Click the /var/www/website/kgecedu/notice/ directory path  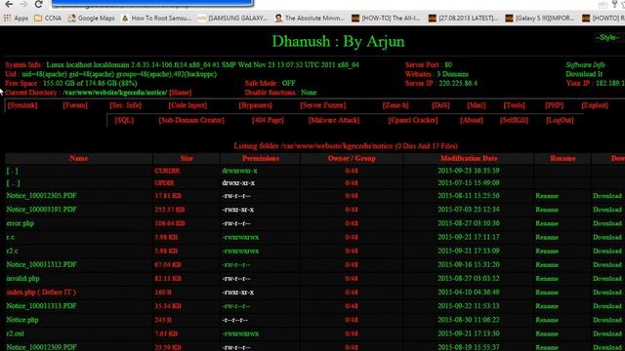click(115, 93)
